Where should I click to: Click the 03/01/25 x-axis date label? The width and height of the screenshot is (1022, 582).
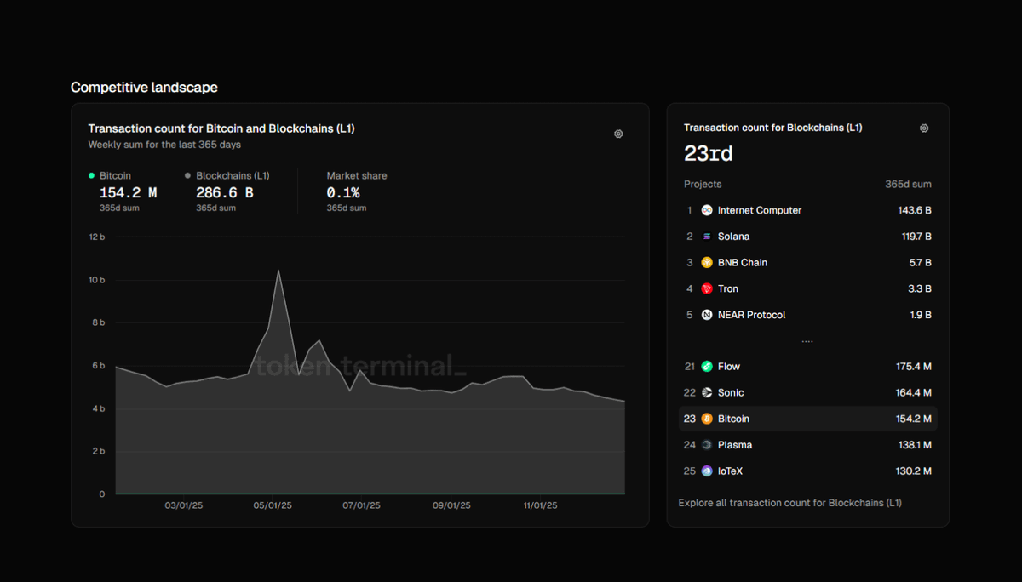click(x=183, y=505)
